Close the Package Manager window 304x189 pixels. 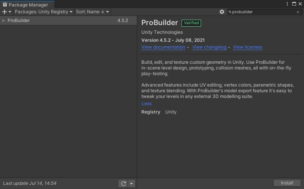coord(300,4)
